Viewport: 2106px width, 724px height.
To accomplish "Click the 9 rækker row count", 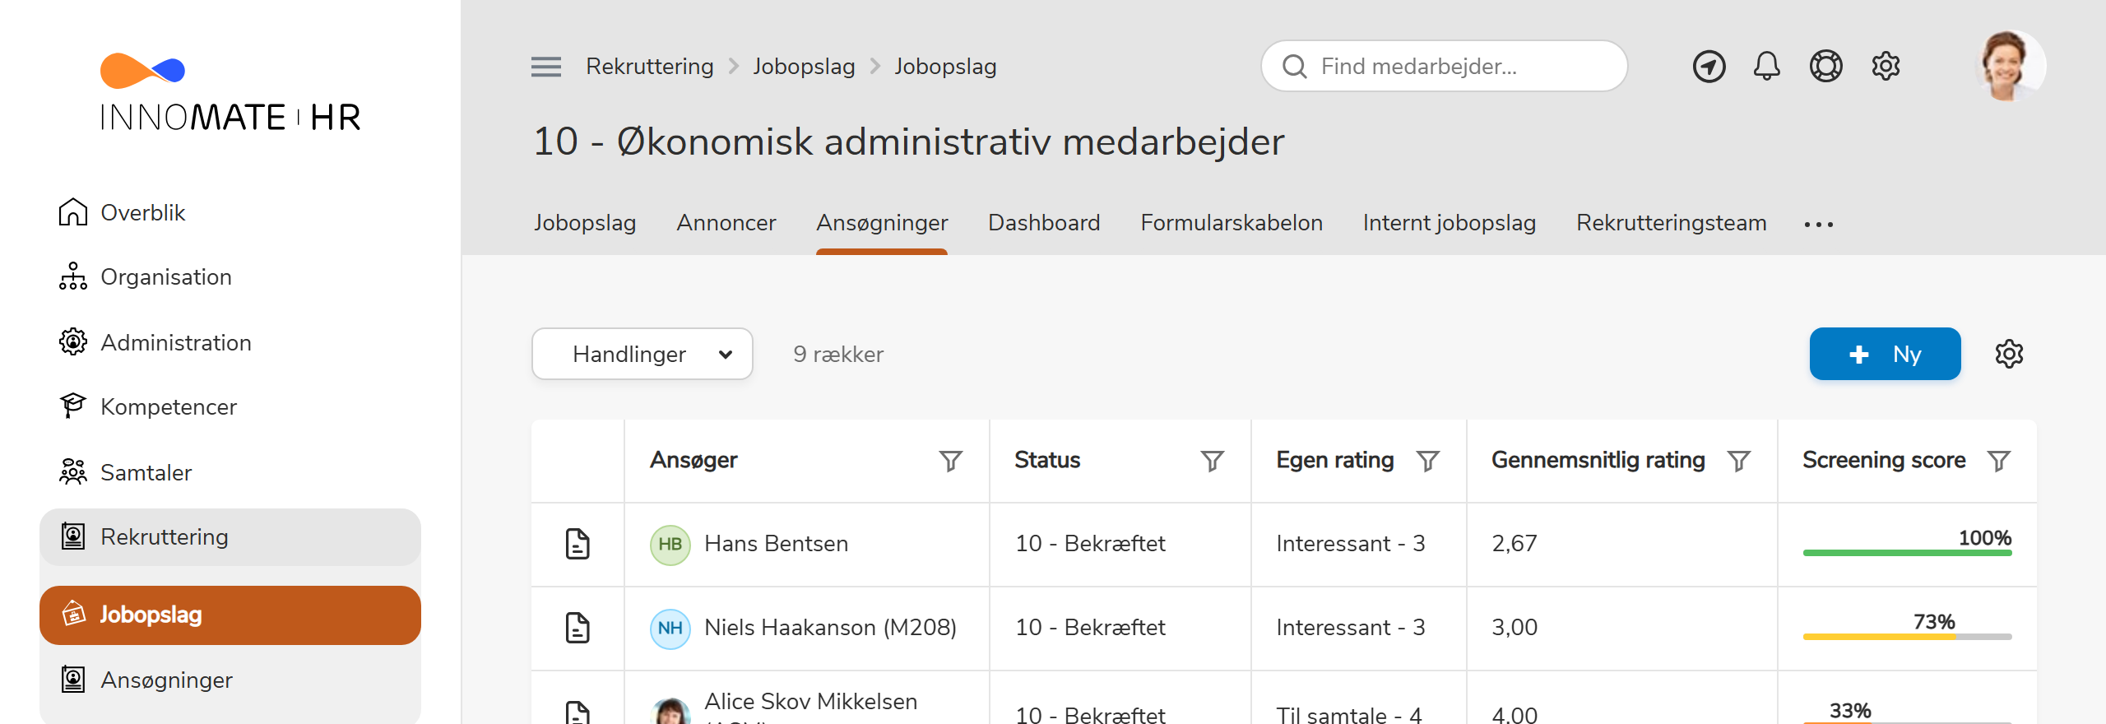I will pyautogui.click(x=838, y=355).
